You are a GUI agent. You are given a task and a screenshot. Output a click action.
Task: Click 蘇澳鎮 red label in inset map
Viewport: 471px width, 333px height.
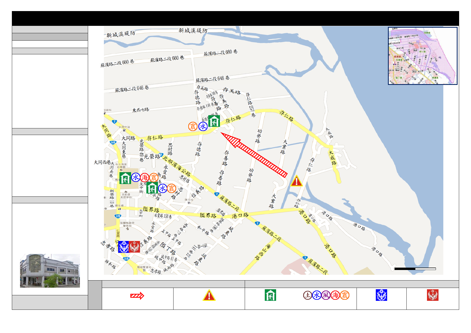[397, 56]
